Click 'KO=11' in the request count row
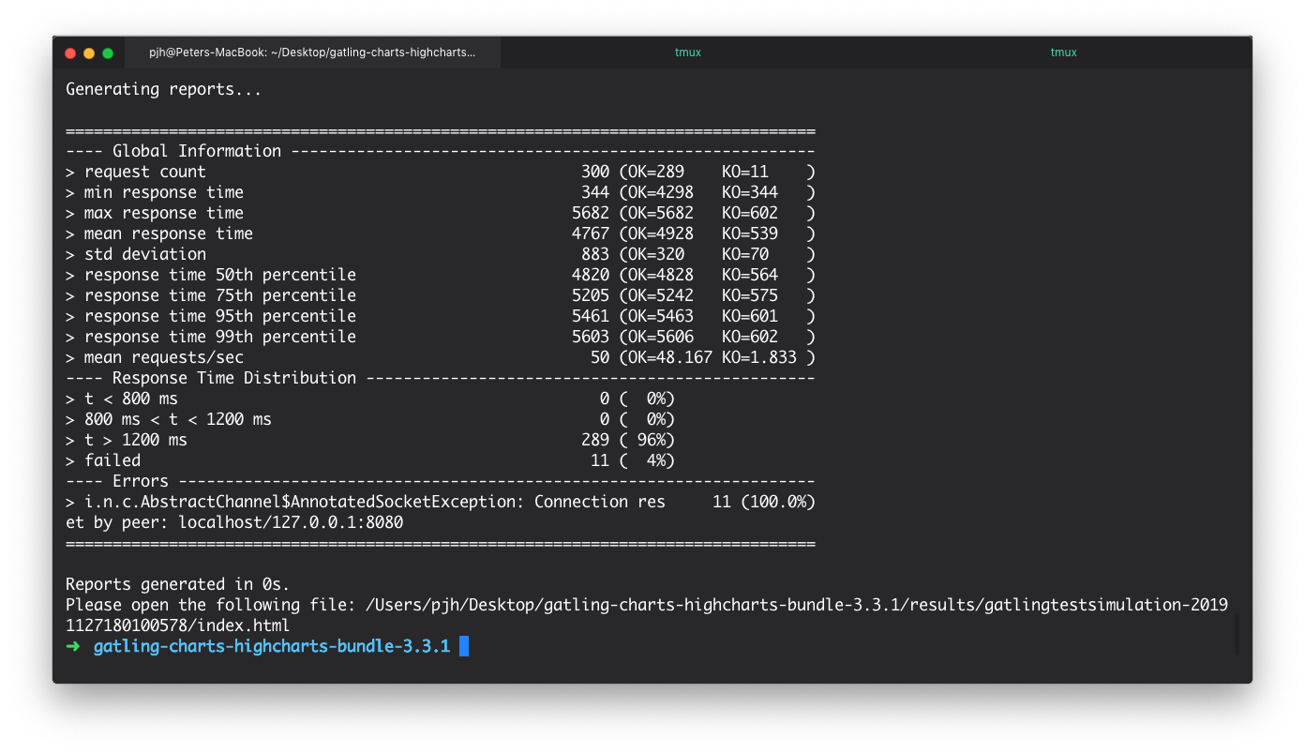This screenshot has height=753, width=1305. [745, 172]
